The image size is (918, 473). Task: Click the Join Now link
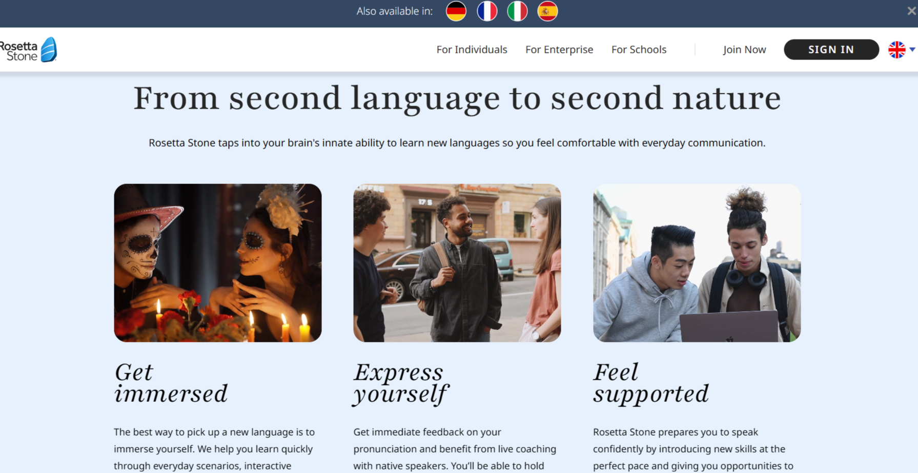coord(744,50)
